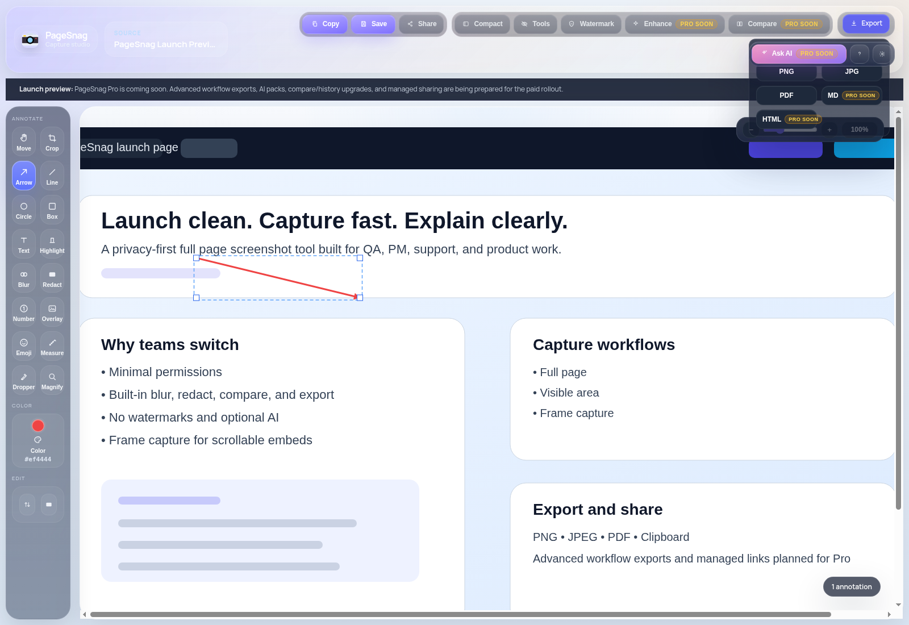Click the scroll down arrow

click(x=898, y=605)
